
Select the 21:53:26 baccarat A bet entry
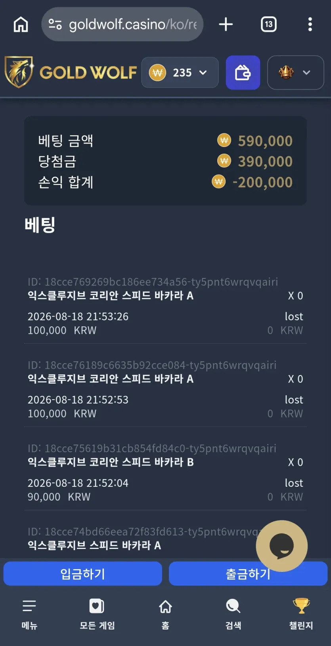(165, 306)
